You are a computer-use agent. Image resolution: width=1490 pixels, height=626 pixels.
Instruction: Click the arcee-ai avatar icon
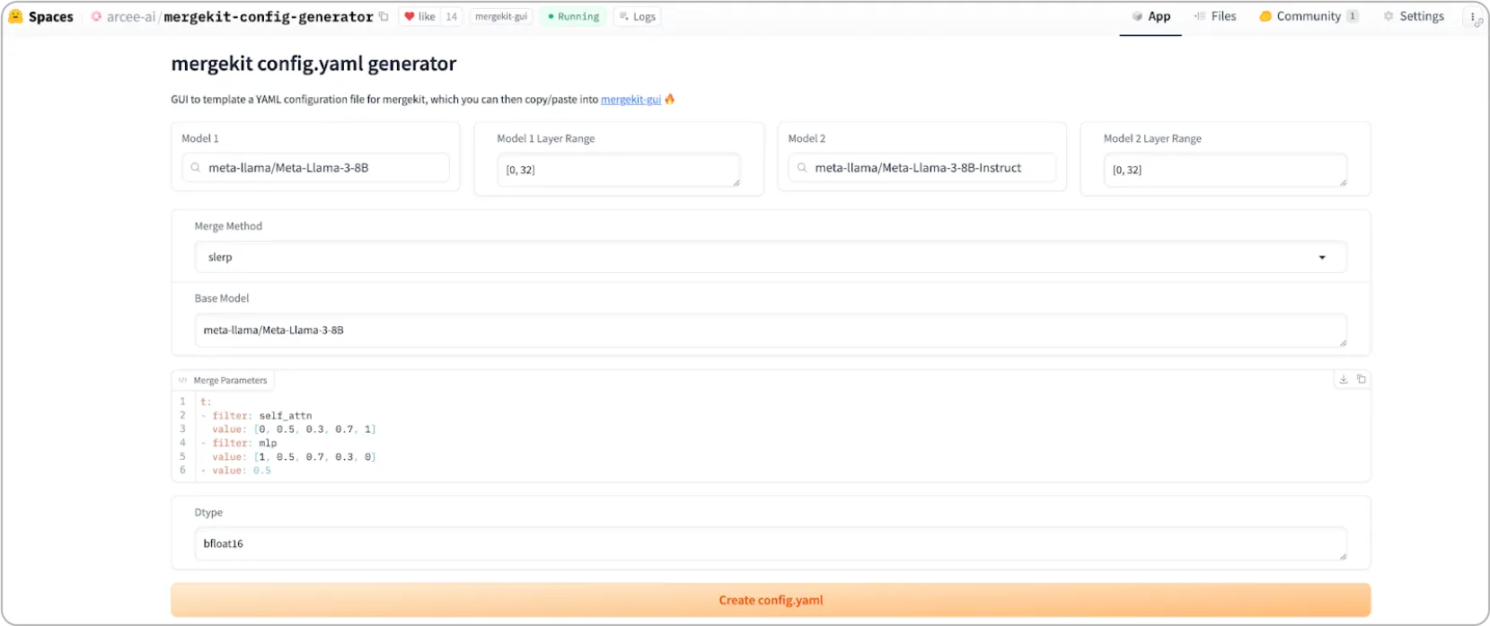pos(96,17)
